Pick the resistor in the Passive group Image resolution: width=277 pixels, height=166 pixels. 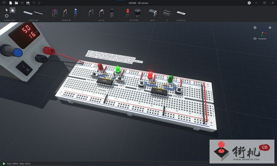tap(65, 13)
